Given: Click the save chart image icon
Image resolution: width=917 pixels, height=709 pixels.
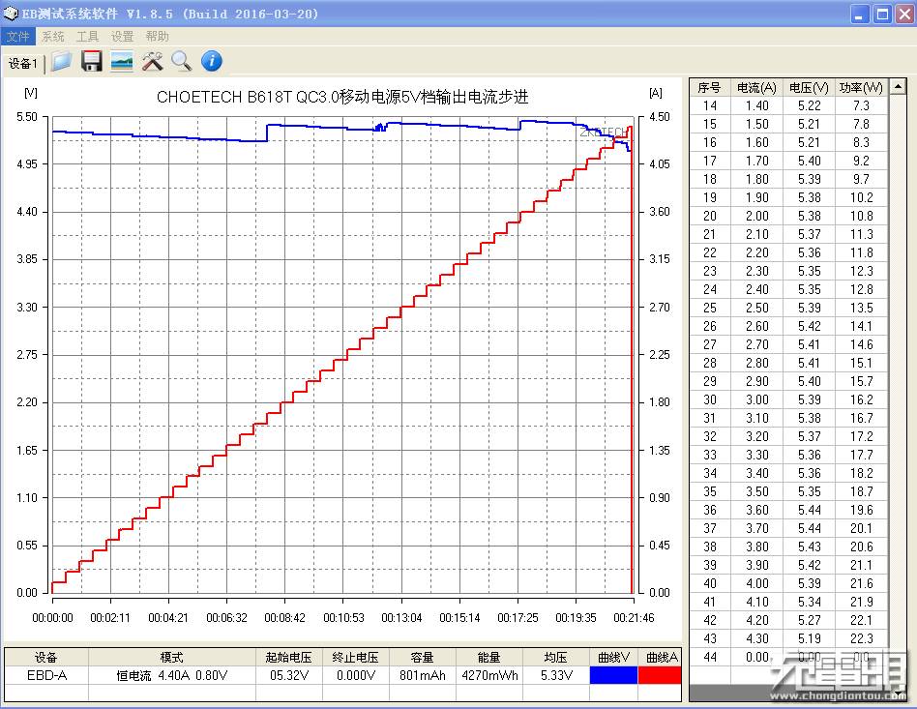Looking at the screenshot, I should coord(122,61).
